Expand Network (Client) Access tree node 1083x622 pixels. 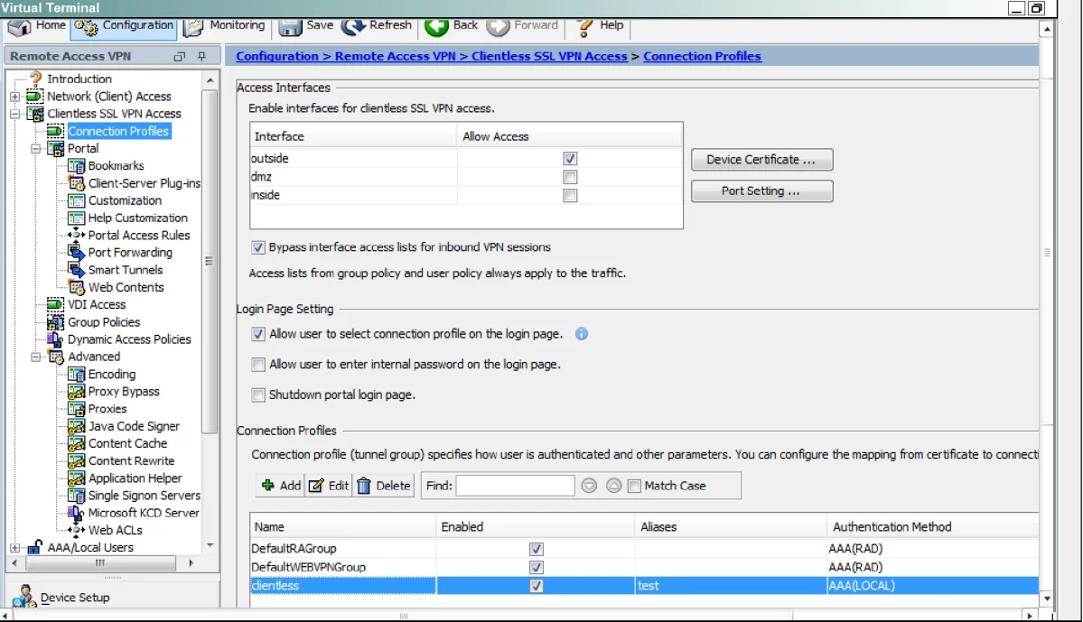tap(15, 97)
